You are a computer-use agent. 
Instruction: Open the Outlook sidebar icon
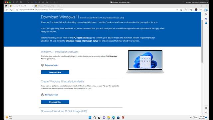pos(206,23)
